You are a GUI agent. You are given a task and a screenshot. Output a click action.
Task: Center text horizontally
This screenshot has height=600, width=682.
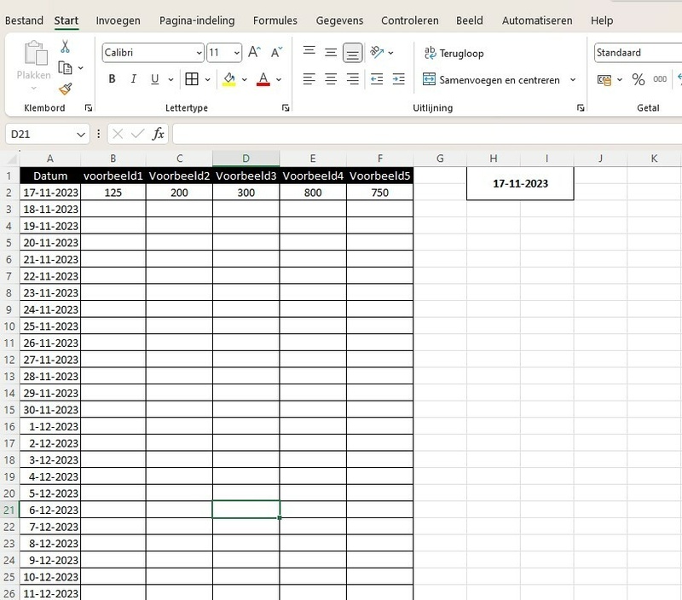(331, 79)
